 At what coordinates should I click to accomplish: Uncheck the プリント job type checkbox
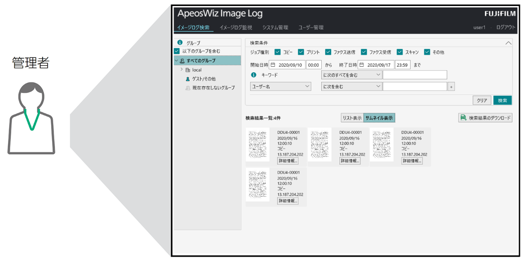tap(301, 52)
